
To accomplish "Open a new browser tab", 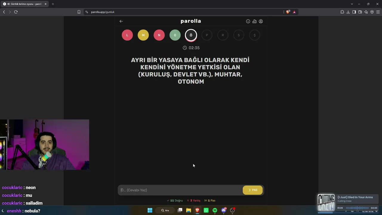I will coord(53,4).
